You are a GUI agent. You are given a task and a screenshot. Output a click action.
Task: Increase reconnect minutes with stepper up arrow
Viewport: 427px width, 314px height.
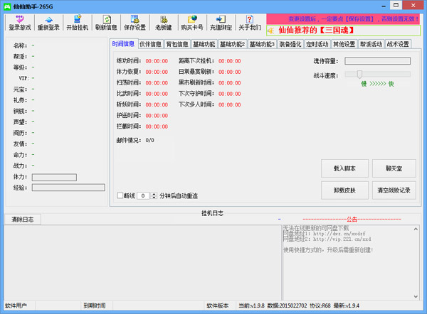click(152, 193)
